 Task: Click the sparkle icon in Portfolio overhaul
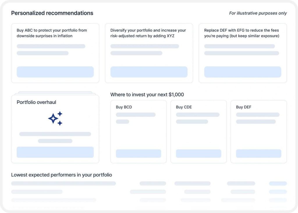coord(55,118)
